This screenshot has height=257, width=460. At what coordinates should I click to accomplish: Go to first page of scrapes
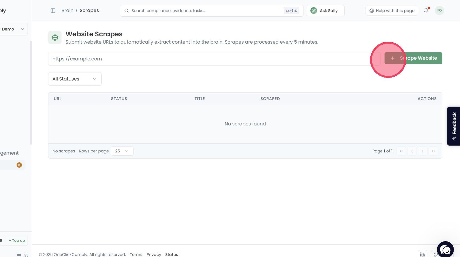pyautogui.click(x=401, y=151)
